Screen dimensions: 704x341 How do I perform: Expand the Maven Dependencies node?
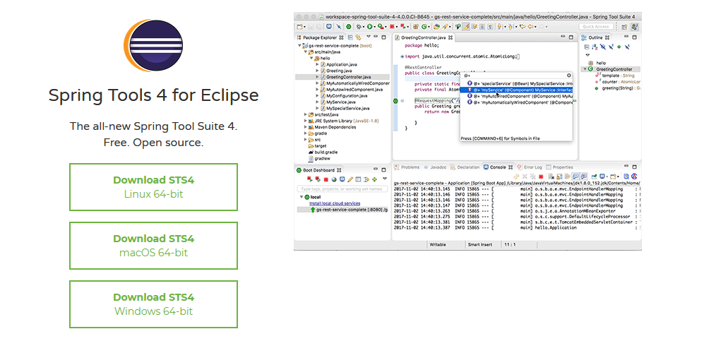click(306, 127)
